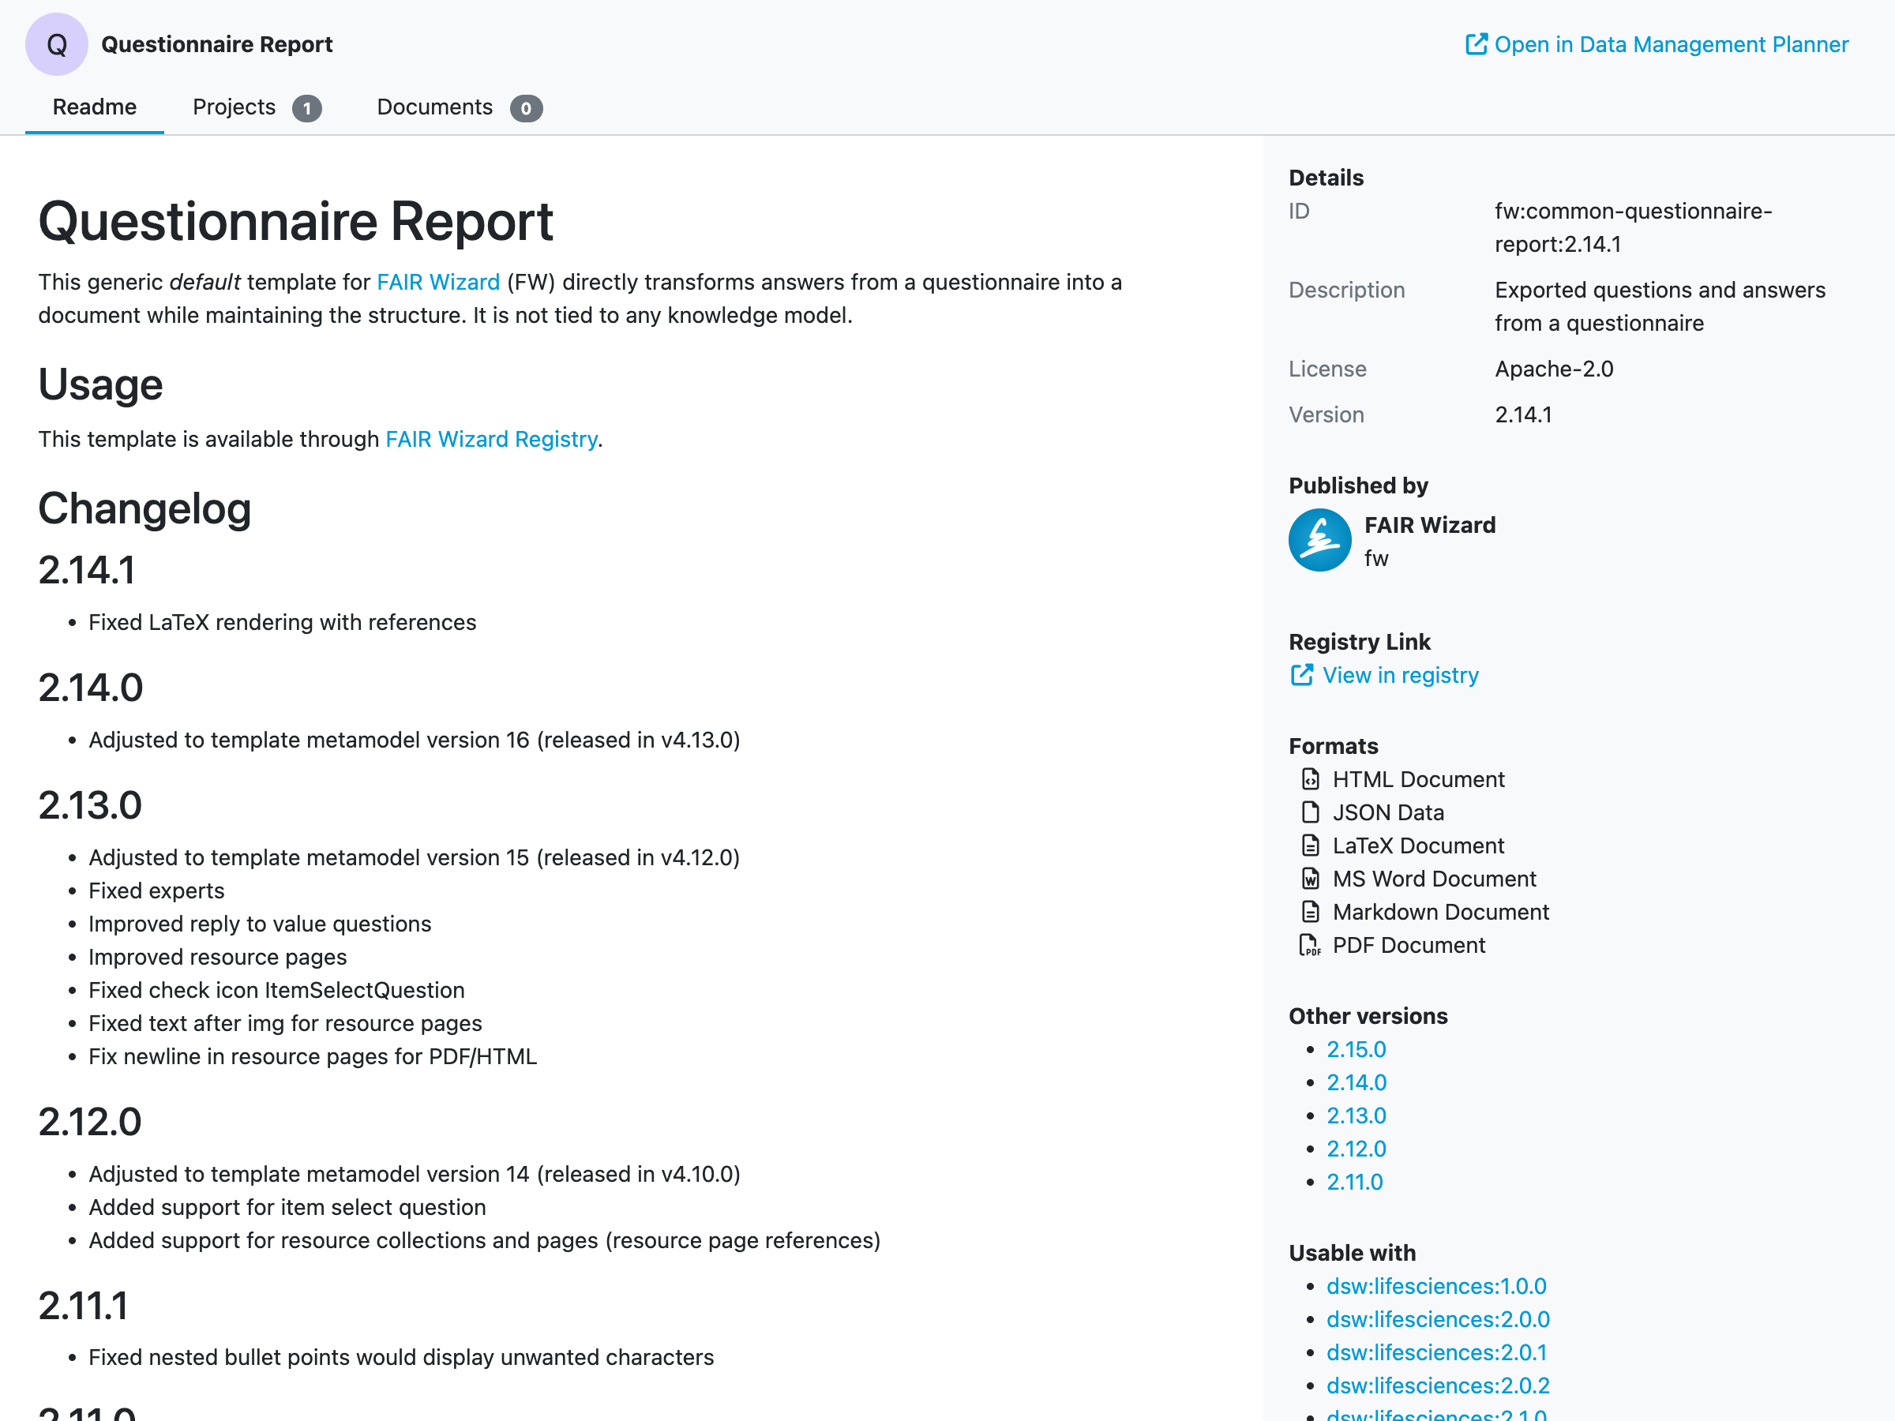This screenshot has width=1895, height=1421.
Task: Click 'Fixed check icon ItemSelectQuestion' entry
Action: 276,991
